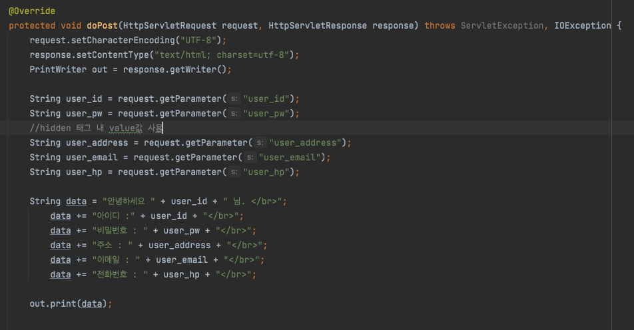This screenshot has width=634, height=330.
Task: Click "text/html; charset=utf-8" string
Action: (222, 55)
